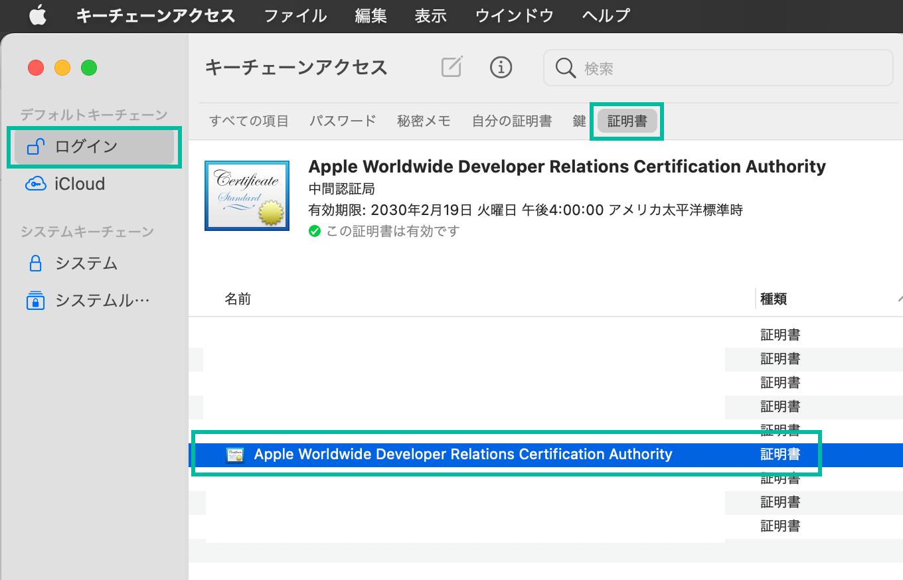Sort list by 種類 column header
The height and width of the screenshot is (580, 903).
pyautogui.click(x=774, y=299)
